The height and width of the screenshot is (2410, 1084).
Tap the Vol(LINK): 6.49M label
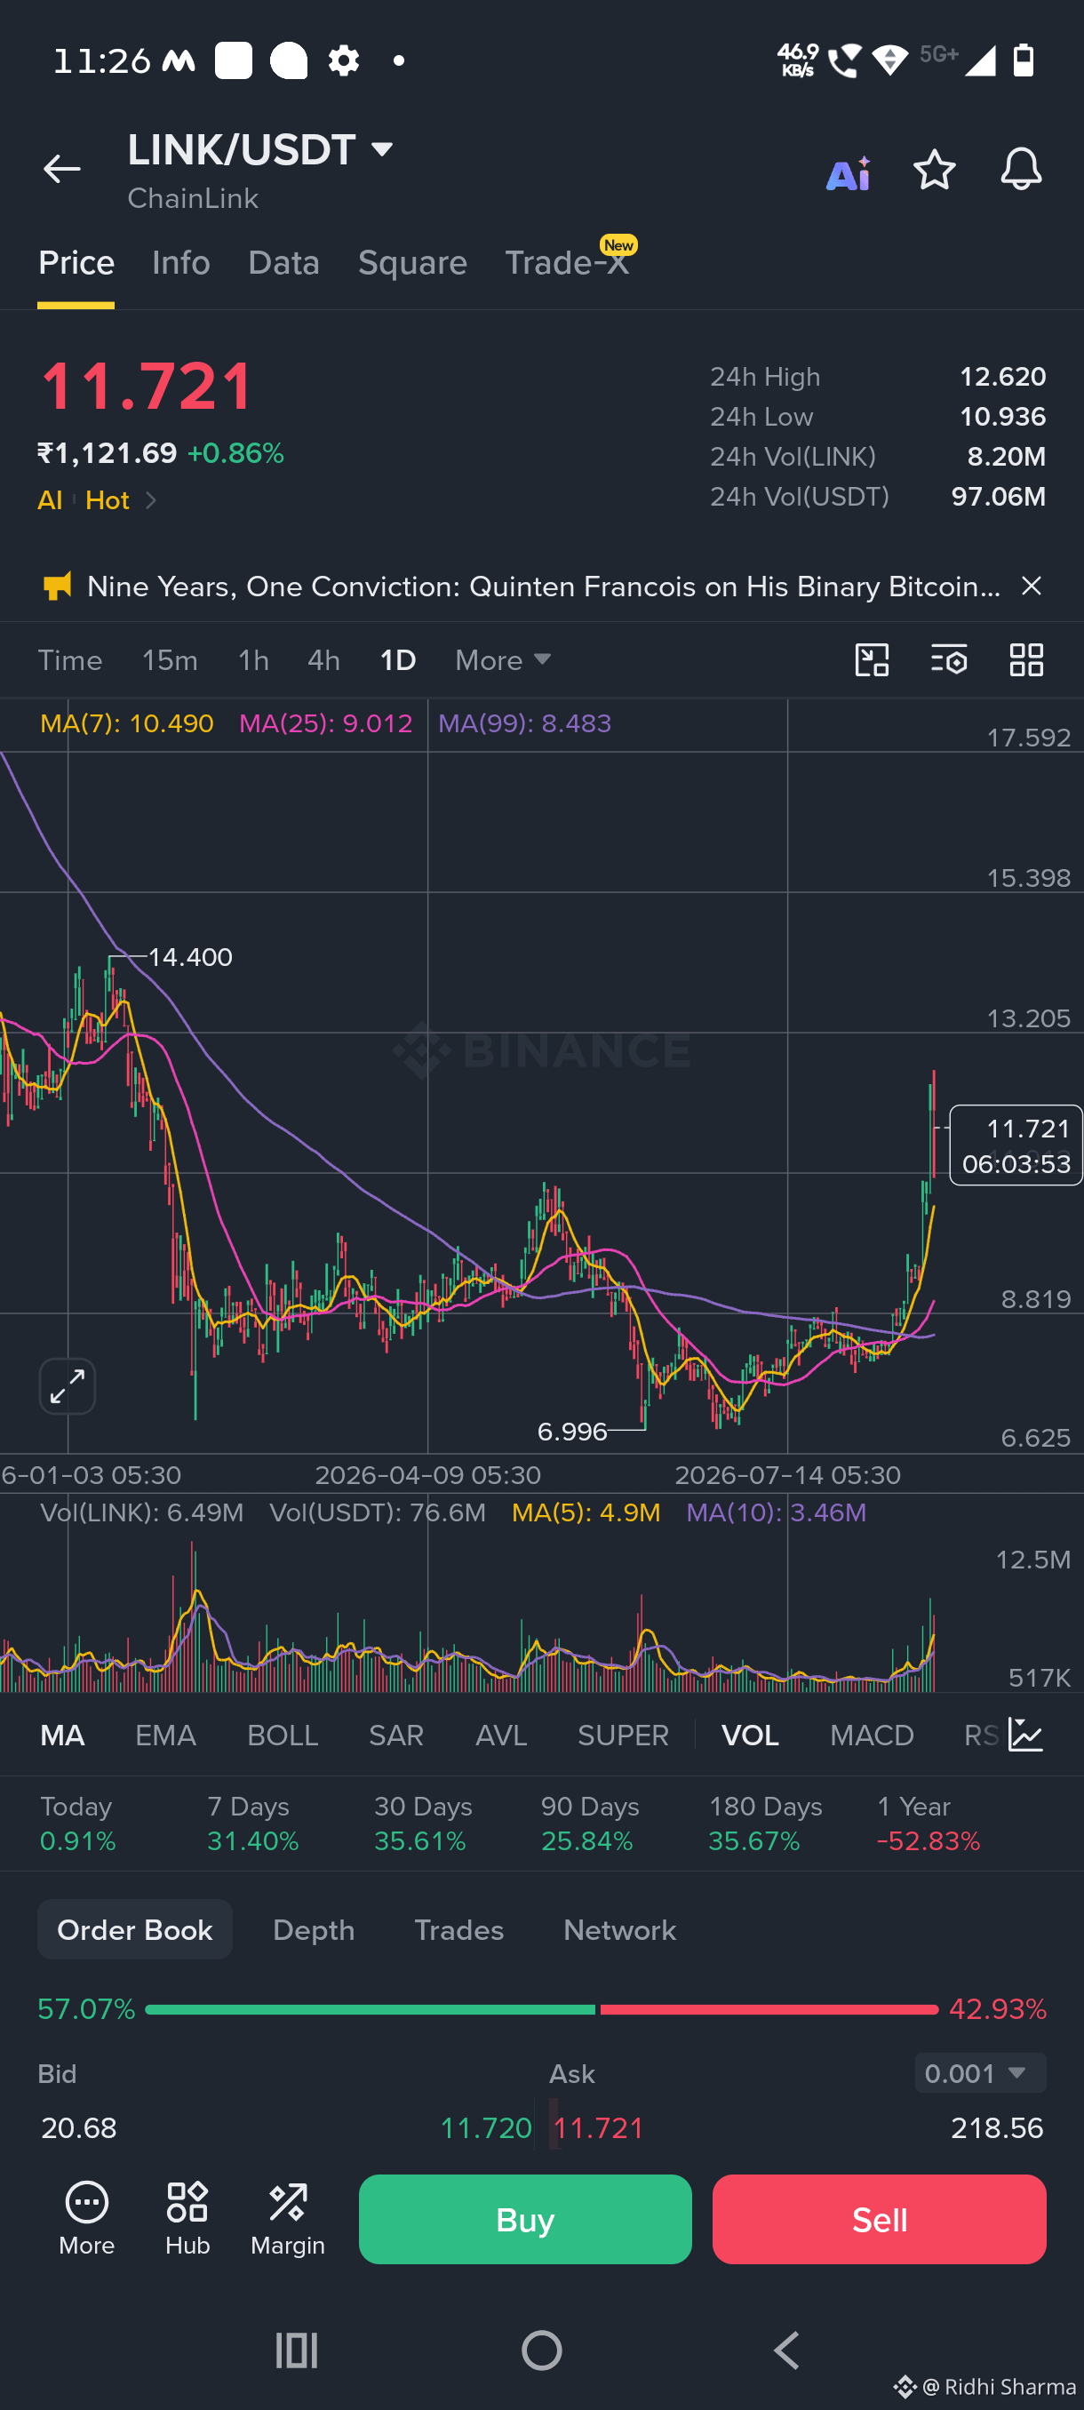[x=142, y=1512]
